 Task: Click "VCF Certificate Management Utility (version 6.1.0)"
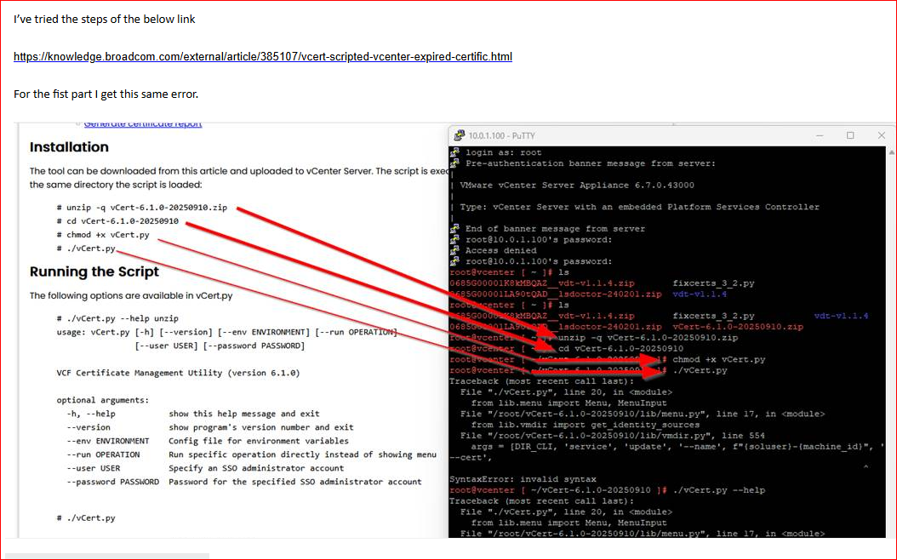(178, 373)
